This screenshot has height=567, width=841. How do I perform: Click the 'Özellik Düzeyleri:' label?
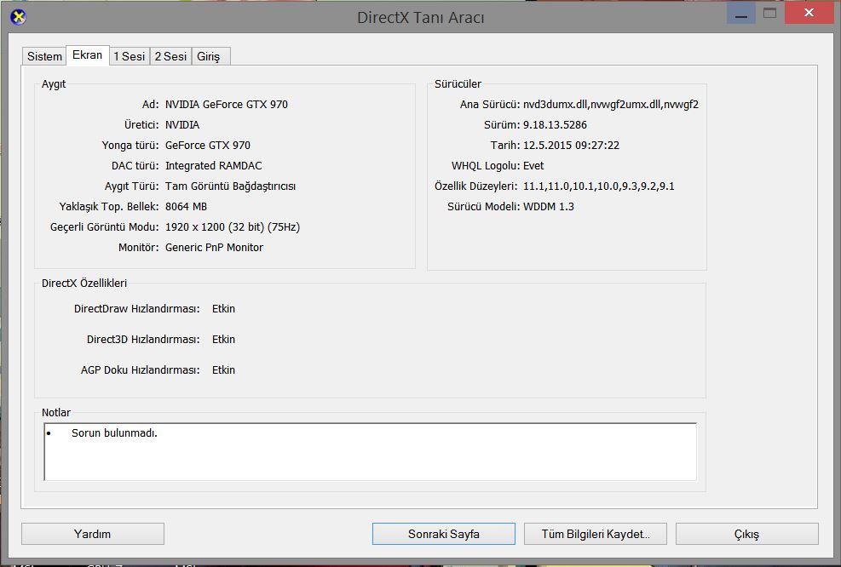(x=476, y=186)
